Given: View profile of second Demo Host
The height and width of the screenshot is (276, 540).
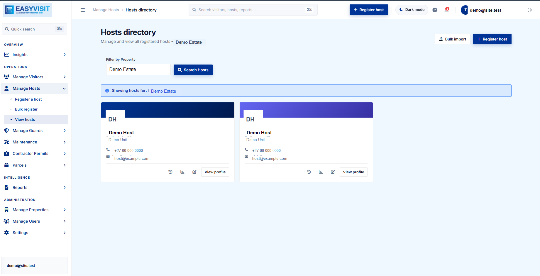Looking at the screenshot, I should (x=353, y=172).
